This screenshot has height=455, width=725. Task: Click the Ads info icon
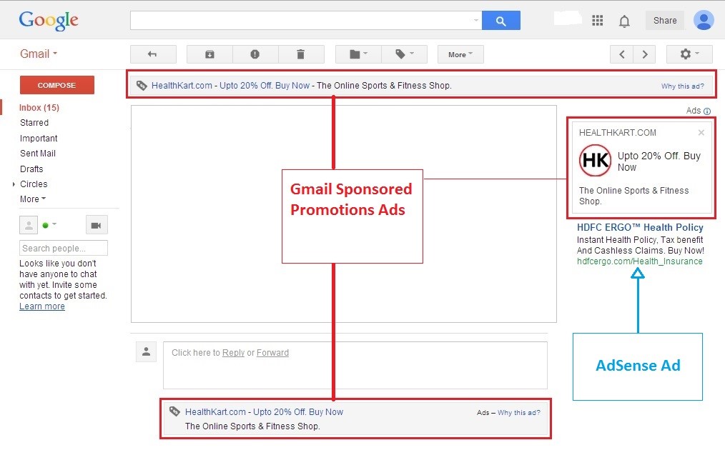pyautogui.click(x=707, y=111)
